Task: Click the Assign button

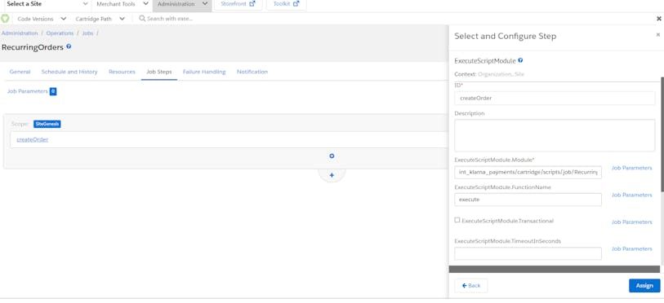Action: coord(644,286)
